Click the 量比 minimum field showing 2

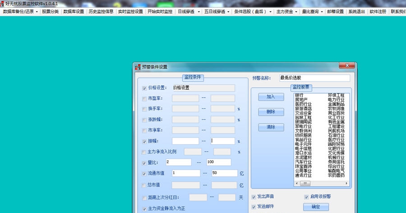[x=178, y=162]
